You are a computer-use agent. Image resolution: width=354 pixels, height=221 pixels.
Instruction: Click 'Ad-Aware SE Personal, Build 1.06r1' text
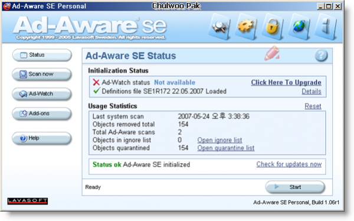click(296, 202)
